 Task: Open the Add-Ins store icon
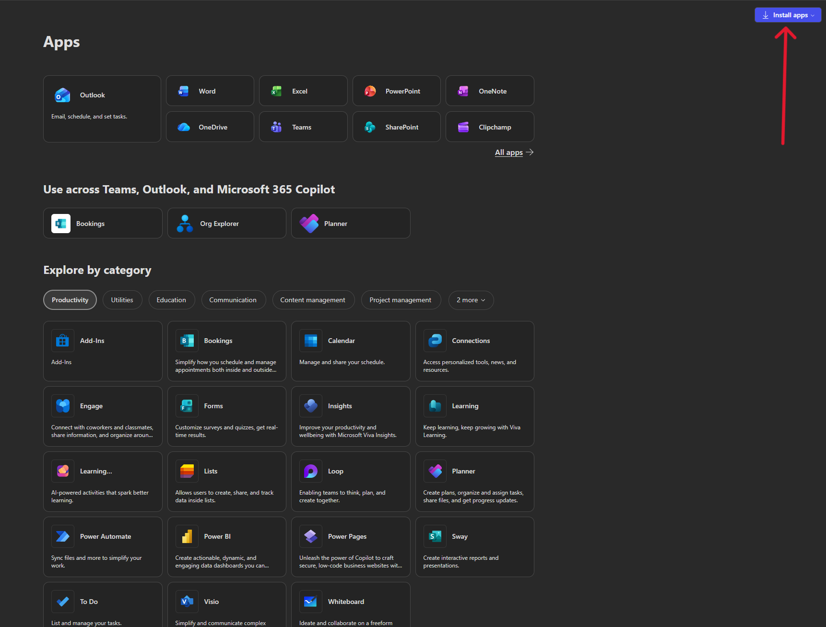(63, 341)
